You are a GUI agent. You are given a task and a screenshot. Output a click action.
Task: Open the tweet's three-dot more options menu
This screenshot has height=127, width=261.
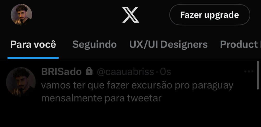click(x=249, y=72)
